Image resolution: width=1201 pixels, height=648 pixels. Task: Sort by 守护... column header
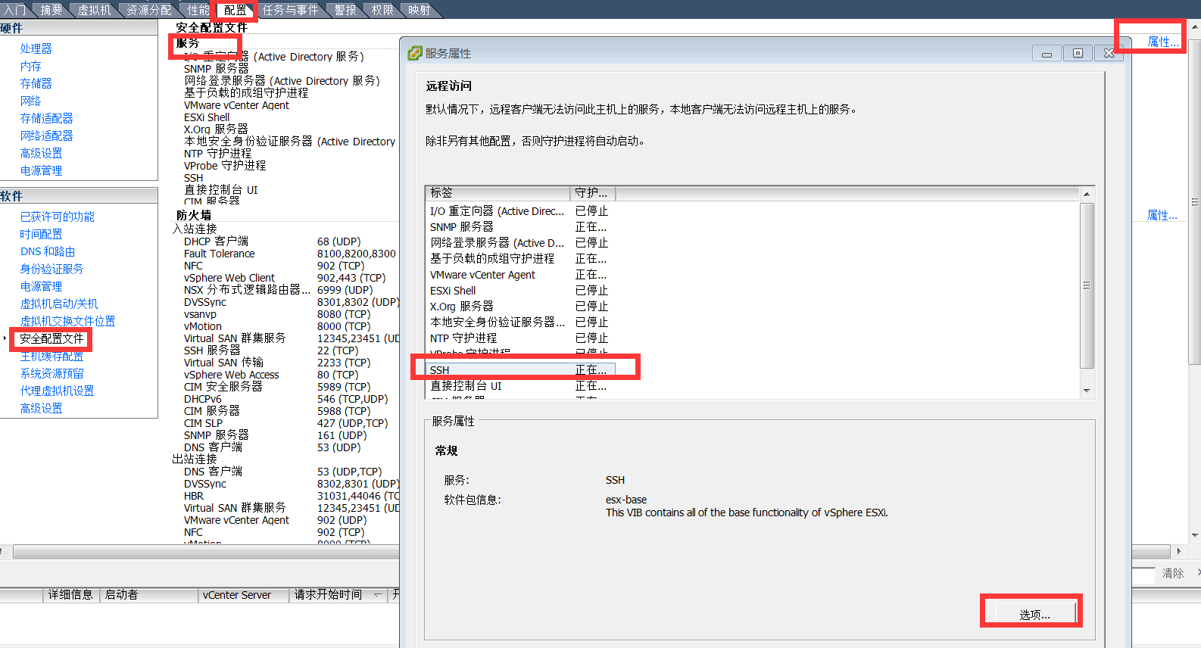click(592, 193)
